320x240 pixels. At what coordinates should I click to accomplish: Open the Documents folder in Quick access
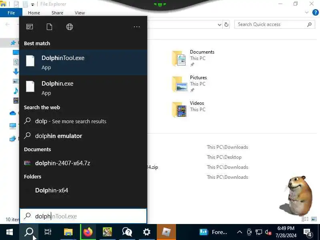194,58
